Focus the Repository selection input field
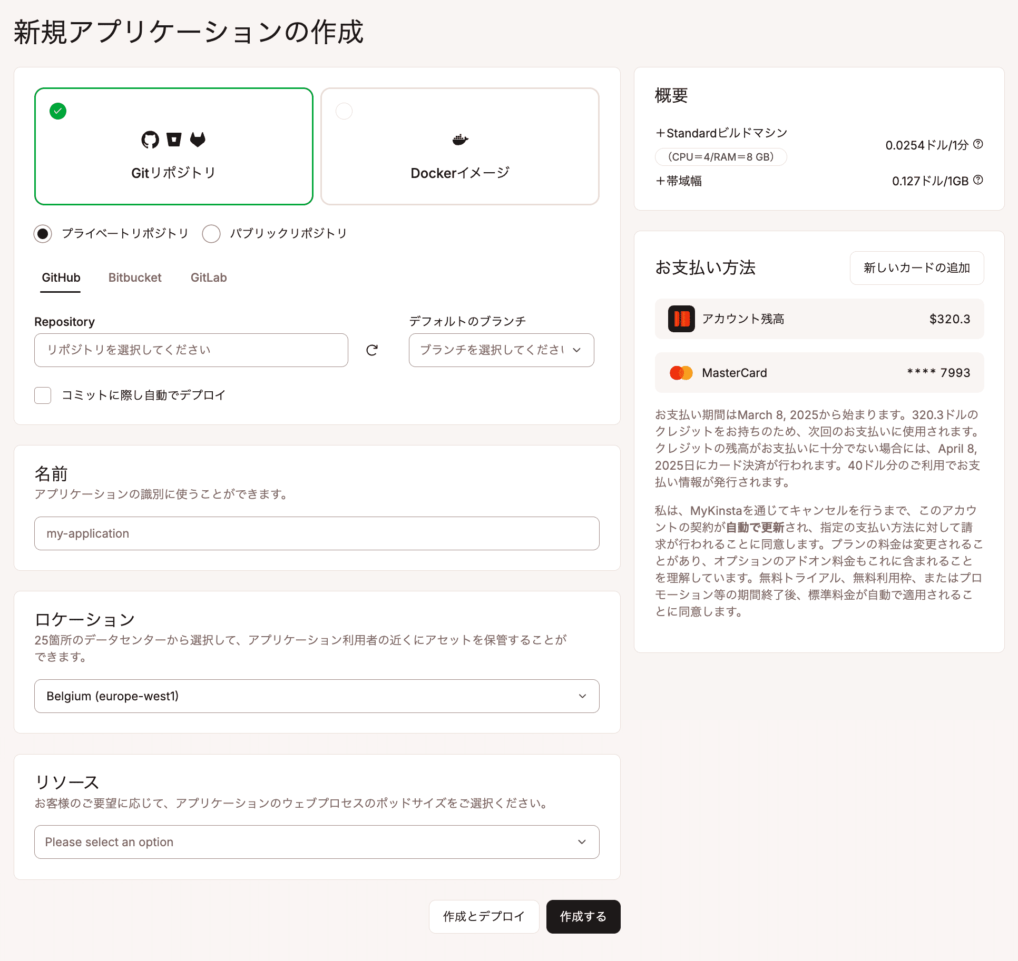The width and height of the screenshot is (1018, 961). [x=191, y=350]
